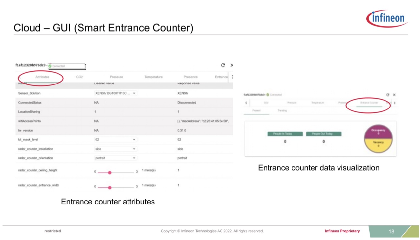Expand the Sensor_Solution dropdown
Screen dimensions: 420x240
click(x=116, y=93)
